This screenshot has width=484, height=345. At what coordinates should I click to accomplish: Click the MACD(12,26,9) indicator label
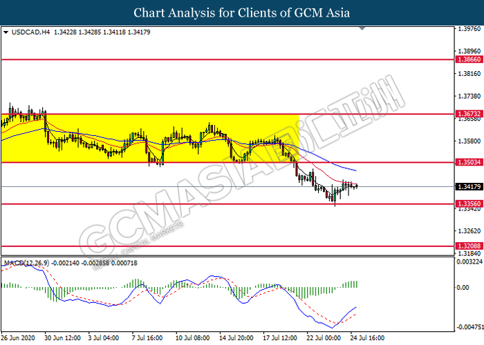click(x=26, y=263)
